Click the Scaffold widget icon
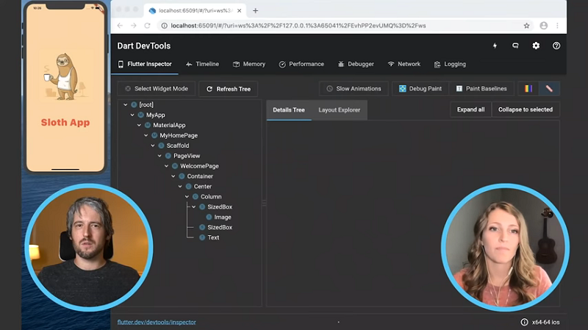Viewport: 588px width, 330px height. tap(161, 146)
